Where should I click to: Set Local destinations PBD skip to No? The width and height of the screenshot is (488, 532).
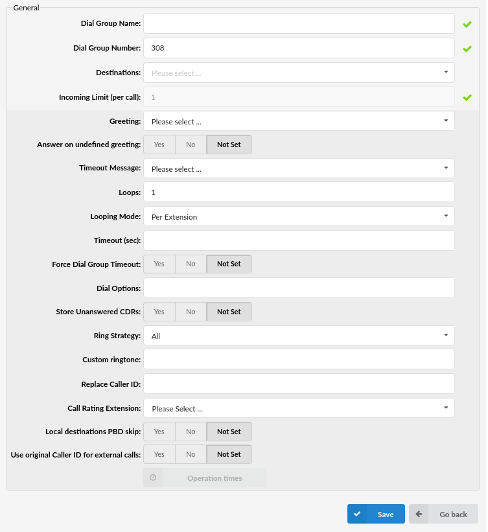pos(191,432)
